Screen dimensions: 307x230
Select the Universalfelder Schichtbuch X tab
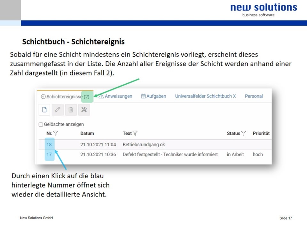coord(205,96)
